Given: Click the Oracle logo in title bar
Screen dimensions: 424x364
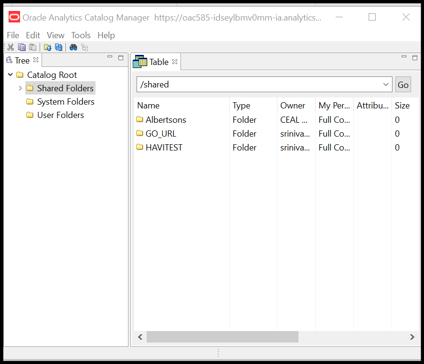Looking at the screenshot, I should pos(14,17).
